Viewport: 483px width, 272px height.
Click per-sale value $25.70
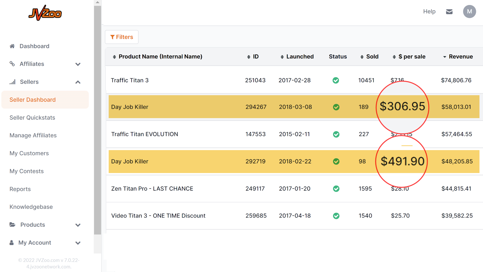pos(400,216)
